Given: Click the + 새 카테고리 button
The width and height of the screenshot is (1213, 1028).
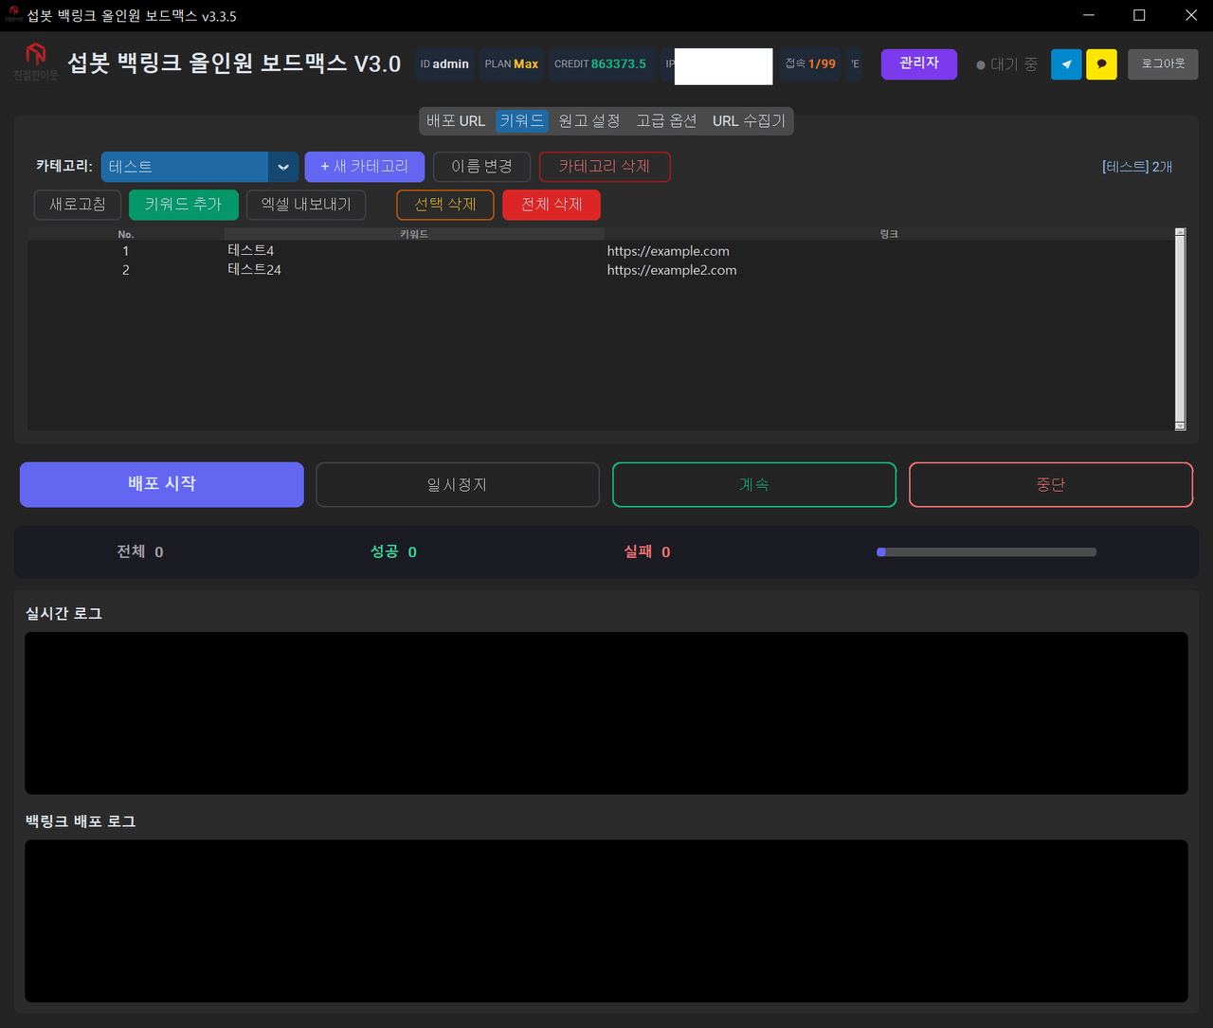Looking at the screenshot, I should point(365,167).
